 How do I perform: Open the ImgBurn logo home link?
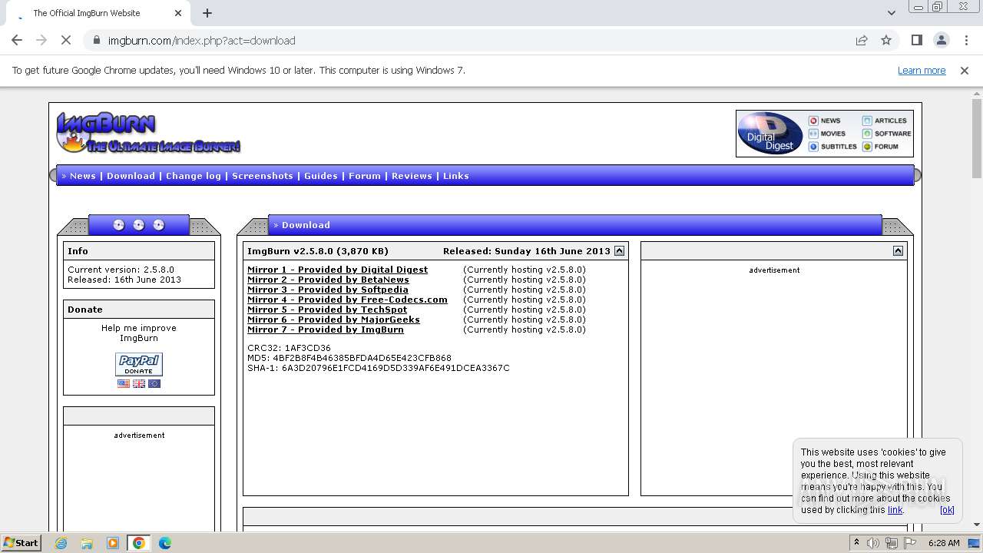pos(147,133)
